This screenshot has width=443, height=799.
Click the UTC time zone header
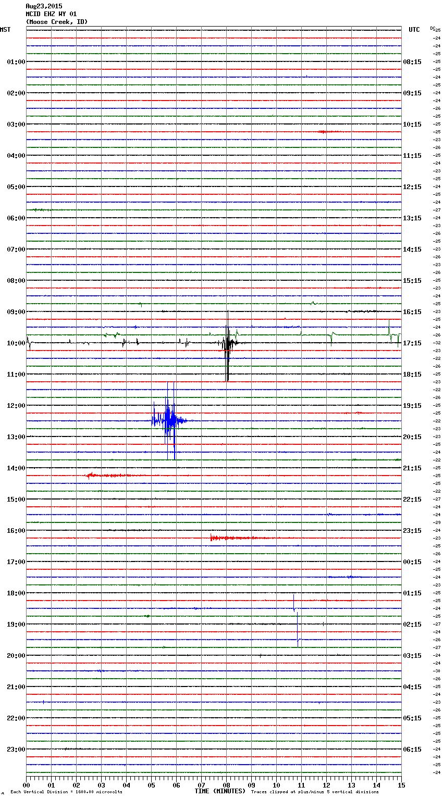coord(414,30)
